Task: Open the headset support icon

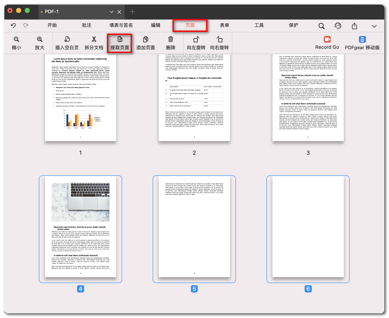Action: tap(338, 25)
